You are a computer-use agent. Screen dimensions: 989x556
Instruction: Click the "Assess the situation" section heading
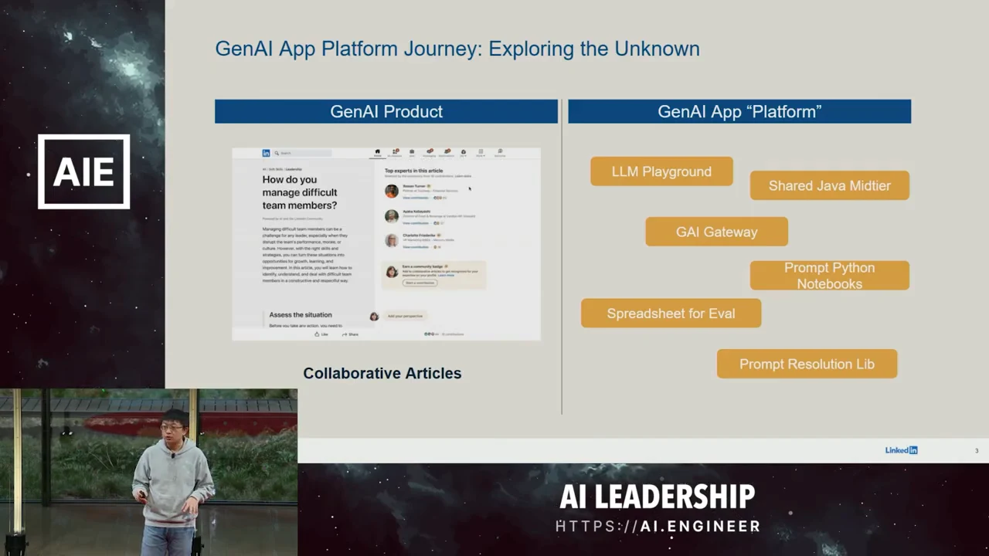pyautogui.click(x=301, y=314)
